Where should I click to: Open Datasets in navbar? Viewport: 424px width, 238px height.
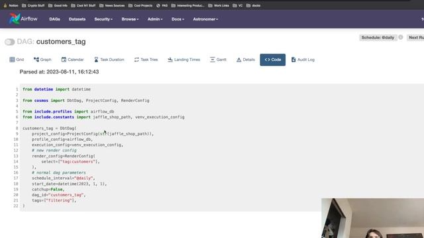[77, 19]
